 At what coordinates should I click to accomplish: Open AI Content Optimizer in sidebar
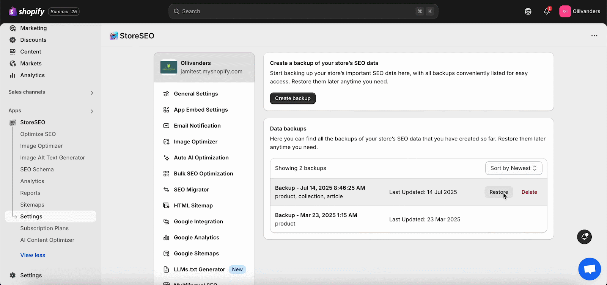(47, 240)
